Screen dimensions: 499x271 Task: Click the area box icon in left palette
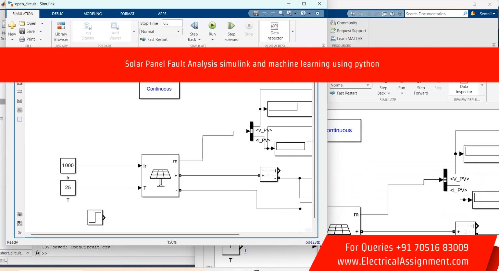point(19,119)
